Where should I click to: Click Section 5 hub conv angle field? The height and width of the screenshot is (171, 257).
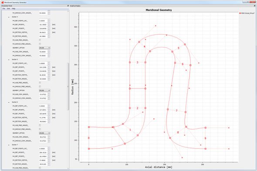43,94
